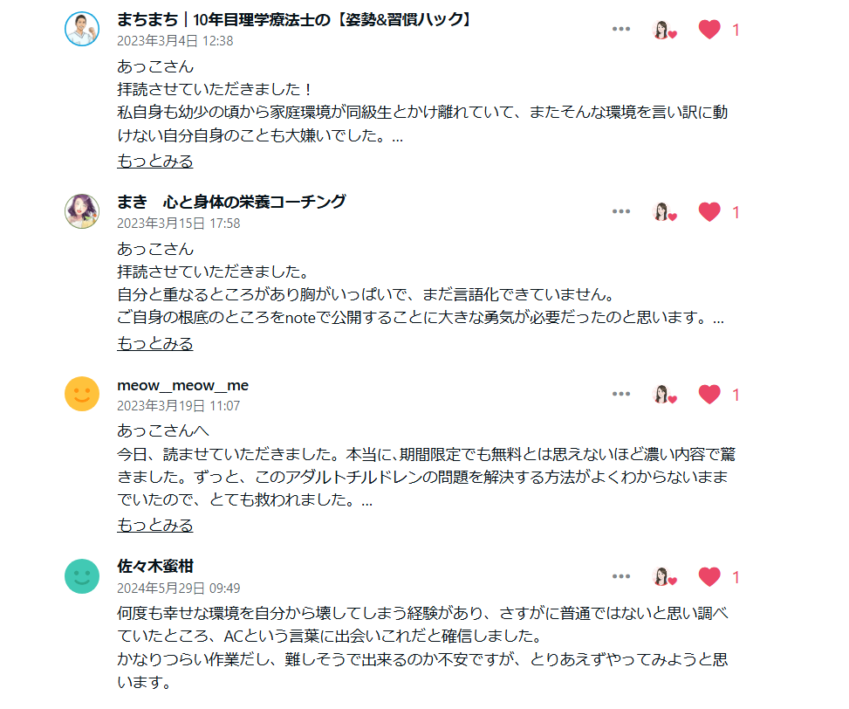
Task: Open まき's profile avatar
Action: point(82,211)
